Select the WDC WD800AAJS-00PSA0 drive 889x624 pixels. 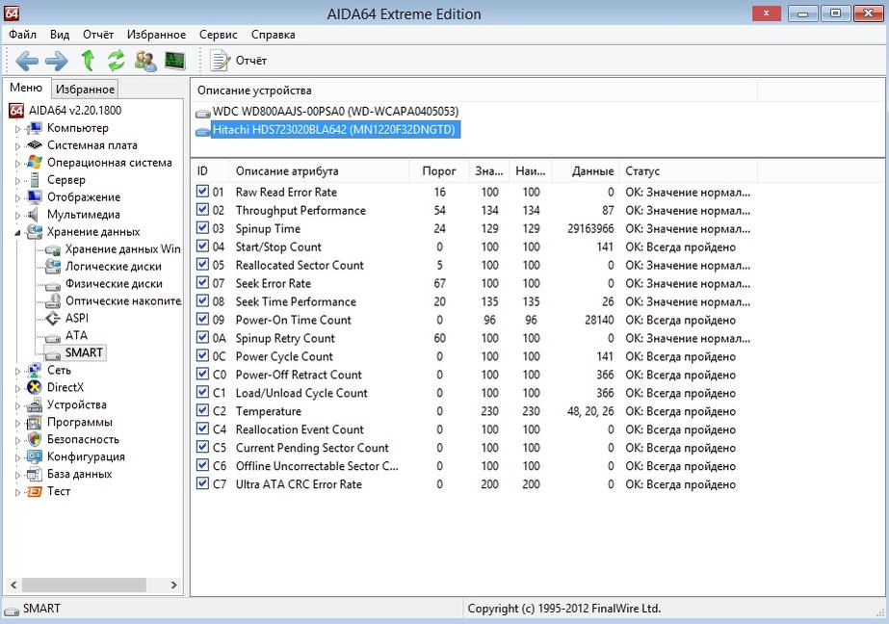pyautogui.click(x=327, y=112)
